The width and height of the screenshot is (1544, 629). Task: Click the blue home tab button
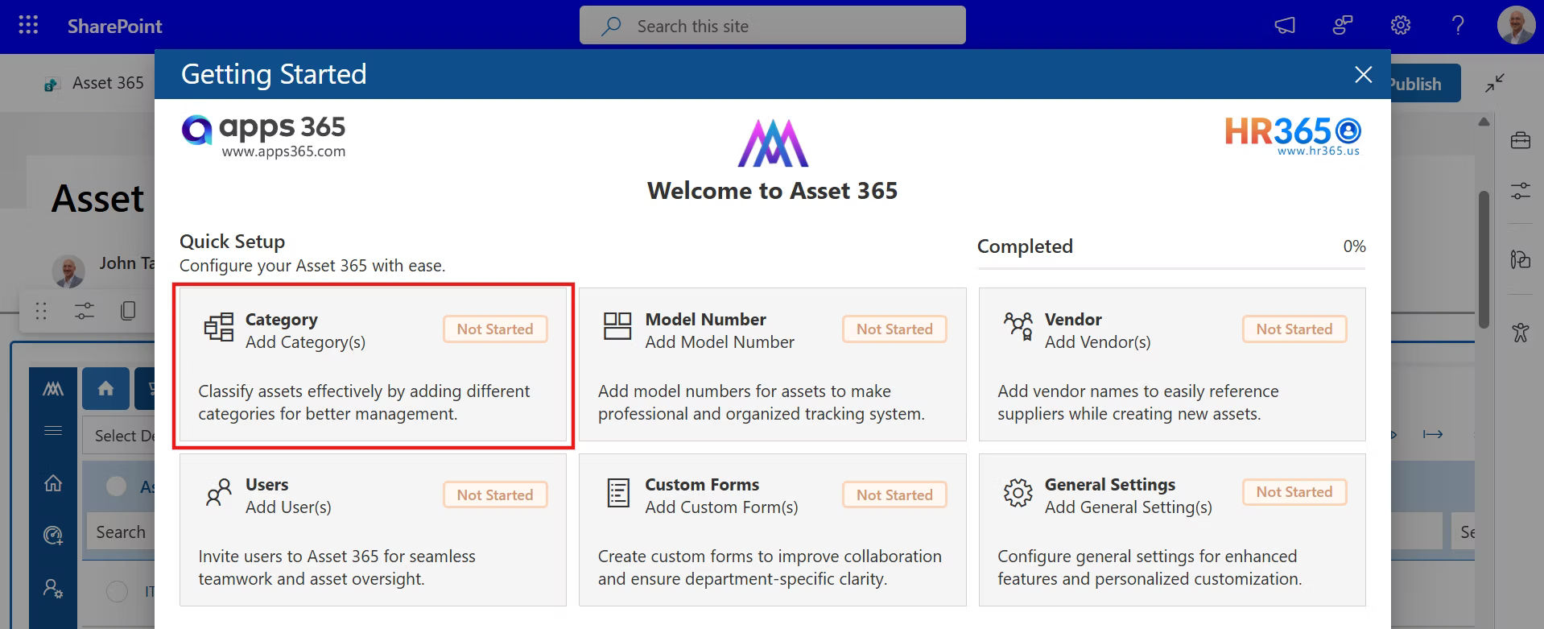point(105,389)
